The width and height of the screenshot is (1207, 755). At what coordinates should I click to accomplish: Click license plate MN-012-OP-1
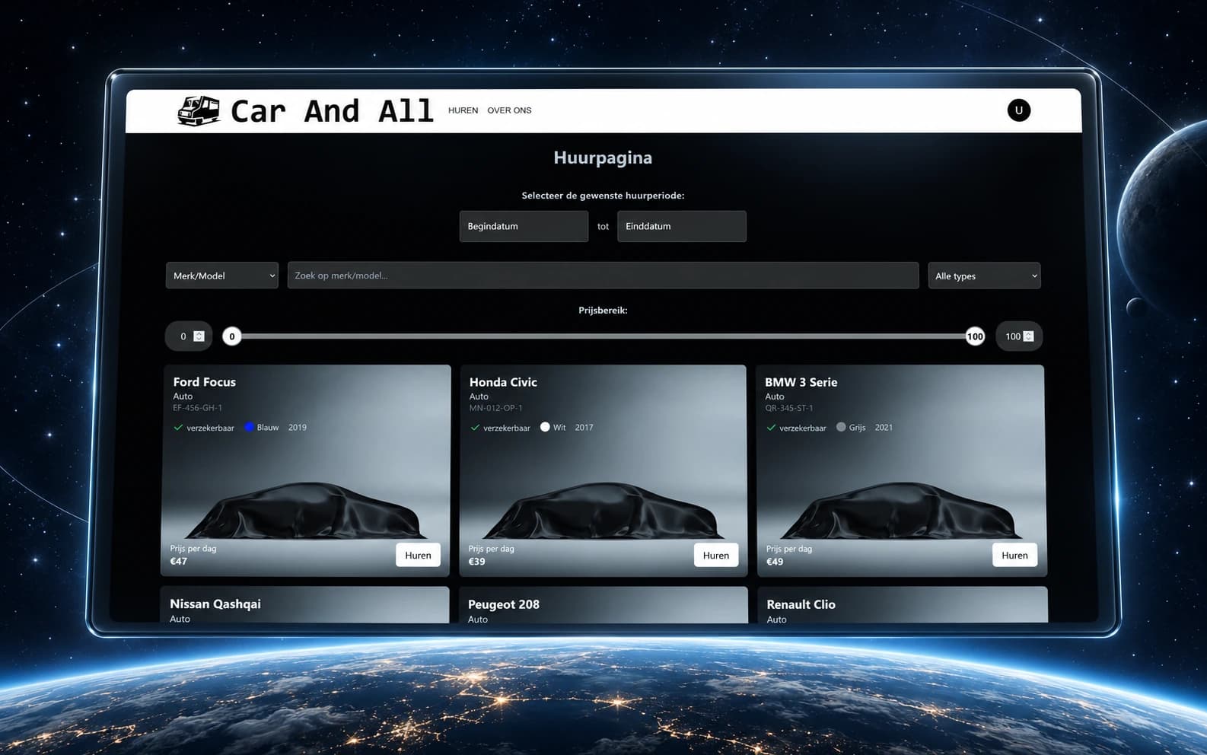pos(495,408)
